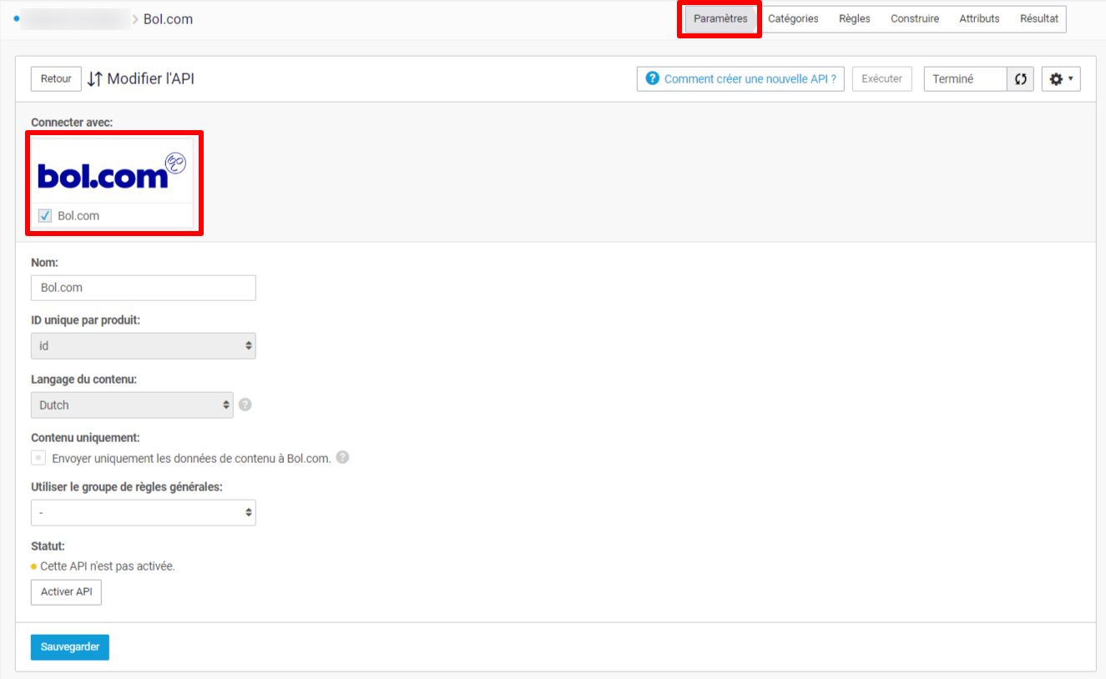
Task: Expand the groupe de règles générales dropdown
Action: click(144, 512)
